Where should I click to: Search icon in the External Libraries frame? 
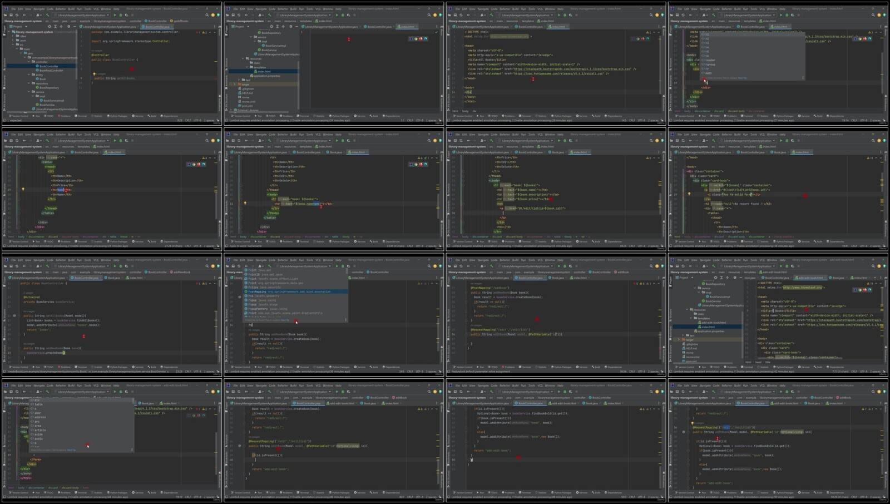click(x=429, y=15)
